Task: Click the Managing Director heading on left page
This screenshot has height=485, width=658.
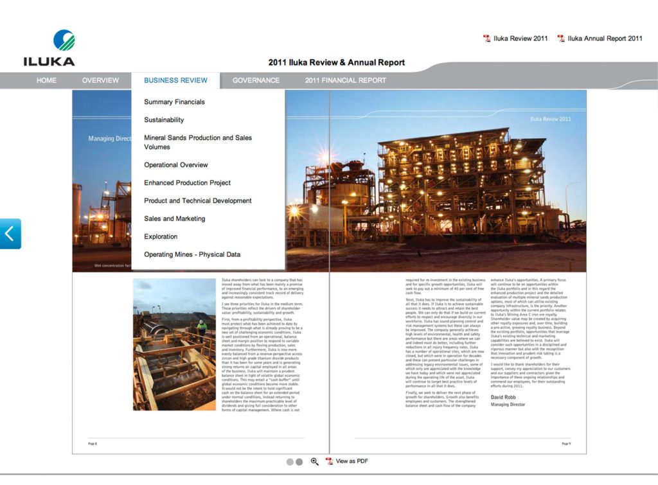Action: click(x=110, y=139)
